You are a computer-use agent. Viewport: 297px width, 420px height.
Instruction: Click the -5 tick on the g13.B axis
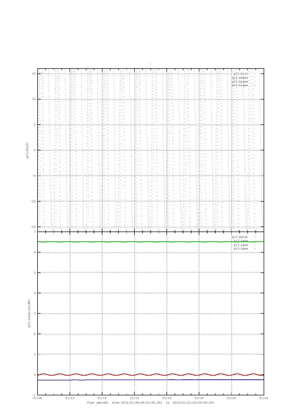[34, 176]
